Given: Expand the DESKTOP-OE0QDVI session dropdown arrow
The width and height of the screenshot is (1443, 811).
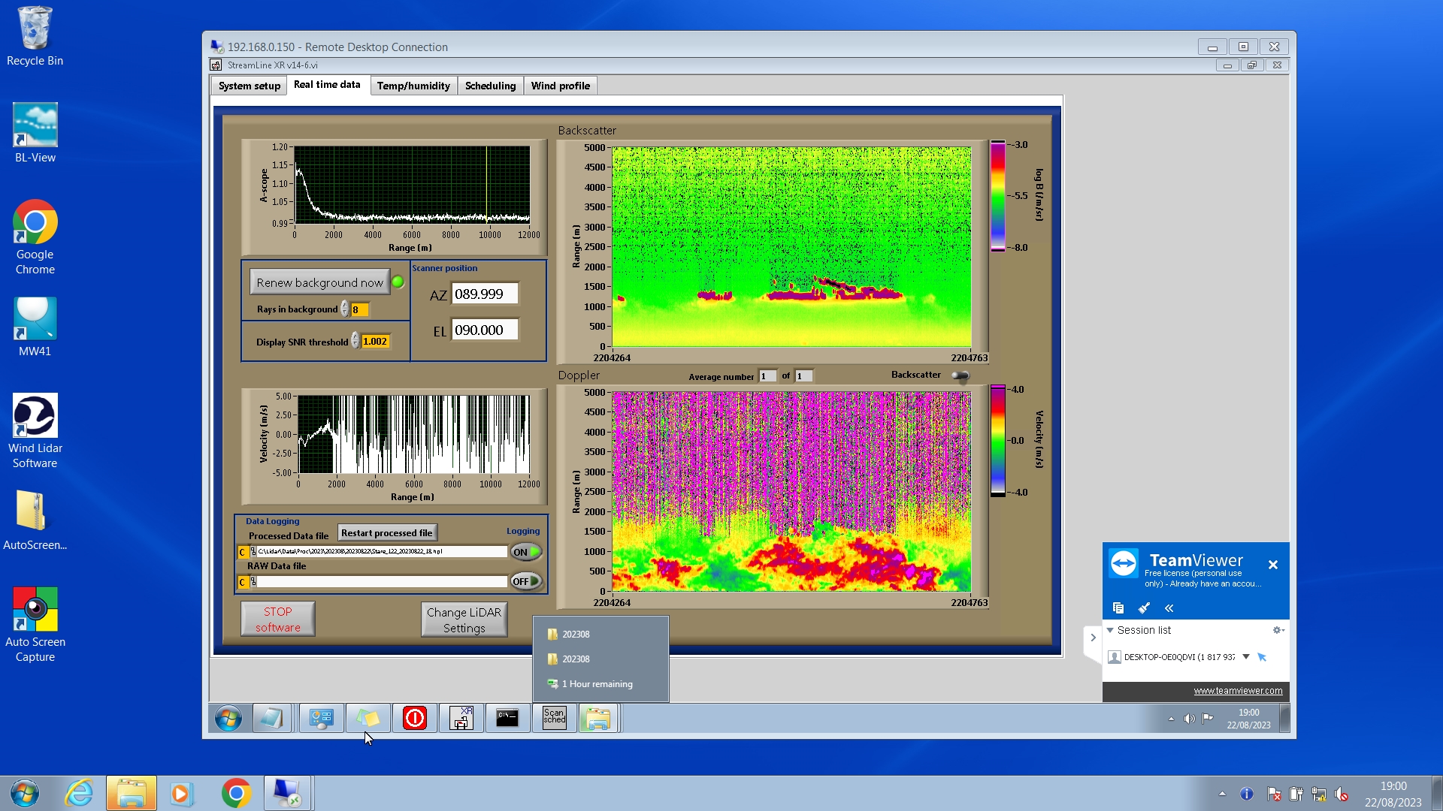Looking at the screenshot, I should [1245, 656].
